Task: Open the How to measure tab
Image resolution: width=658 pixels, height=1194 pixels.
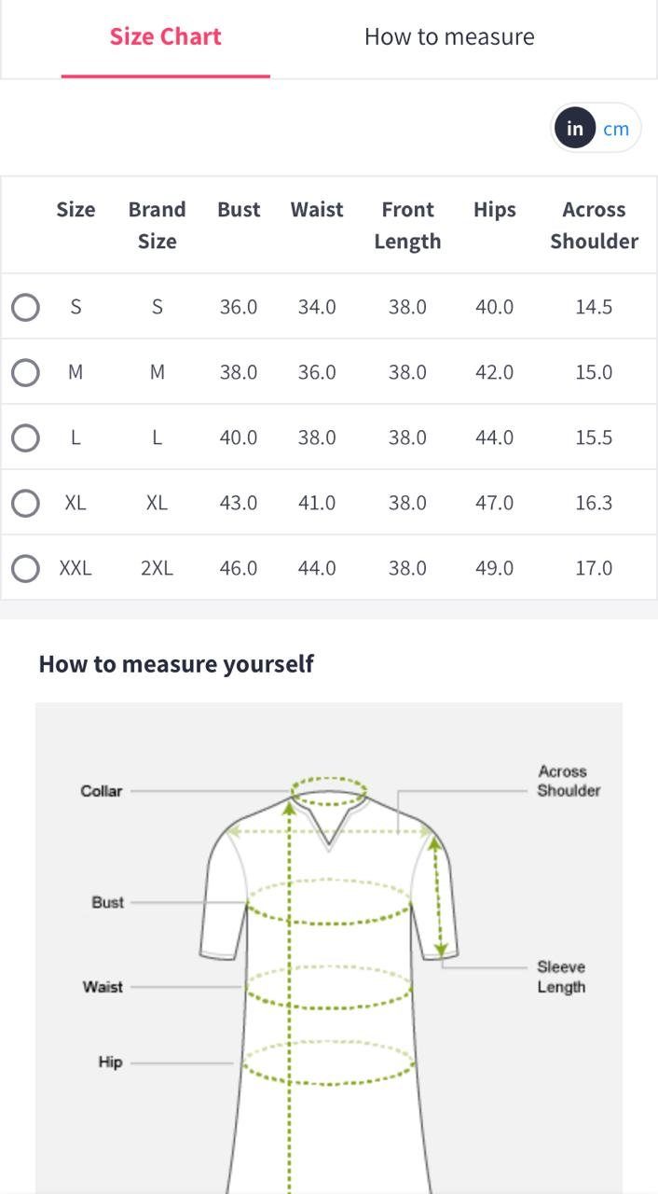Action: coord(449,37)
